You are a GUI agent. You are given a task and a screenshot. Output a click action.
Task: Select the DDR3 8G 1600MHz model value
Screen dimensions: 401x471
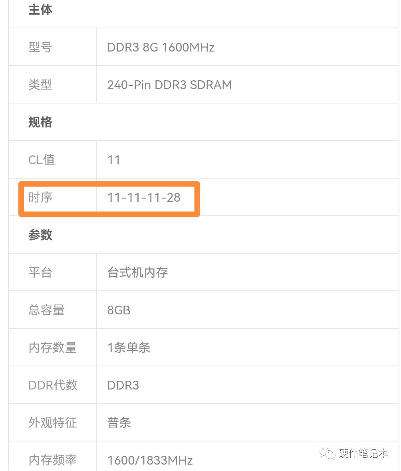coord(161,48)
